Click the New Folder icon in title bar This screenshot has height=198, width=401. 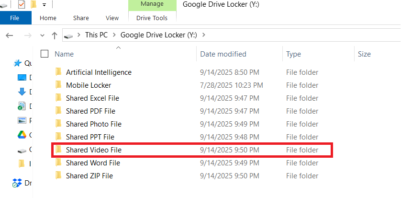(33, 5)
